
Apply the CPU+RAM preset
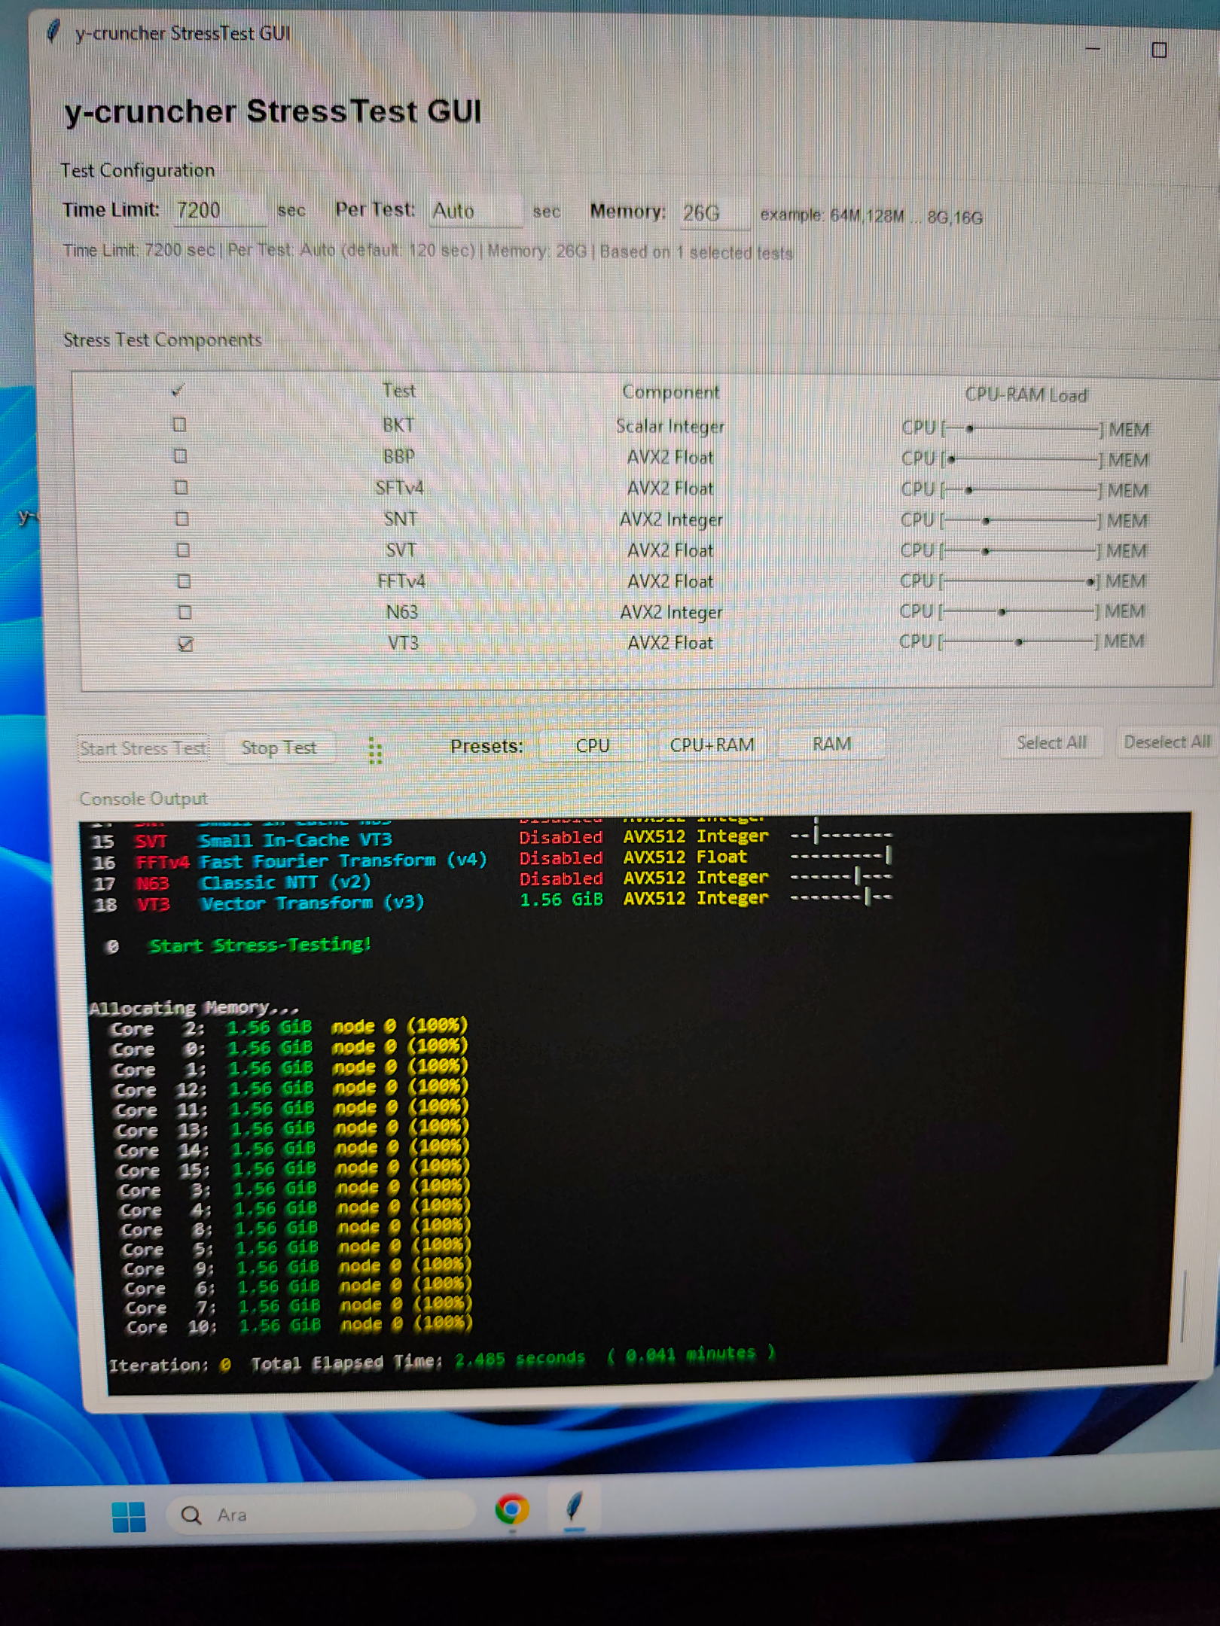click(712, 744)
